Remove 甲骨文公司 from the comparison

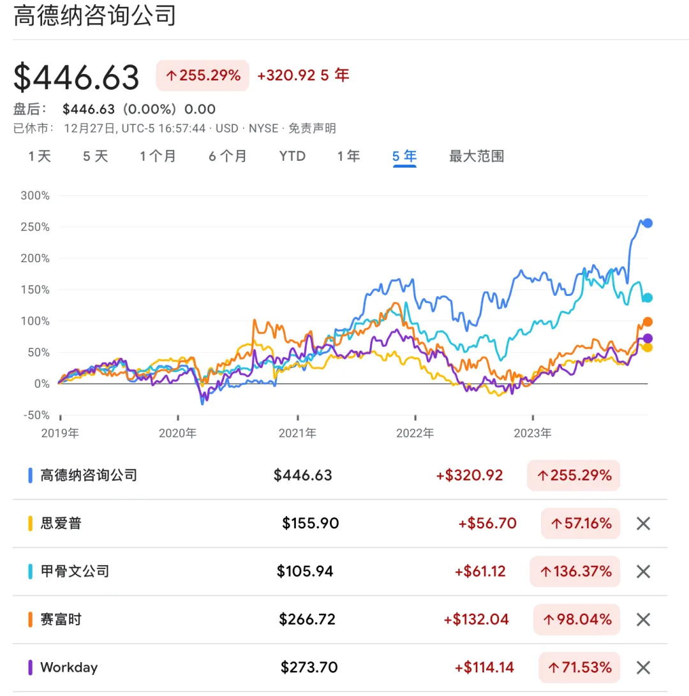point(643,572)
